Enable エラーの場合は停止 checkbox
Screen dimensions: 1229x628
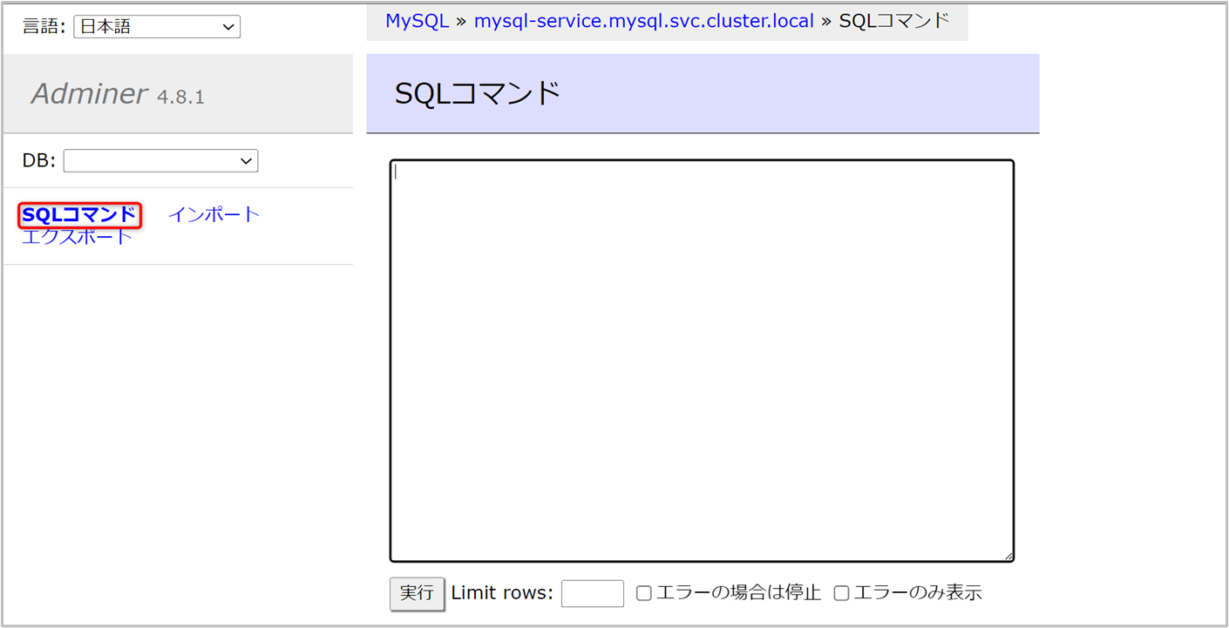point(644,593)
